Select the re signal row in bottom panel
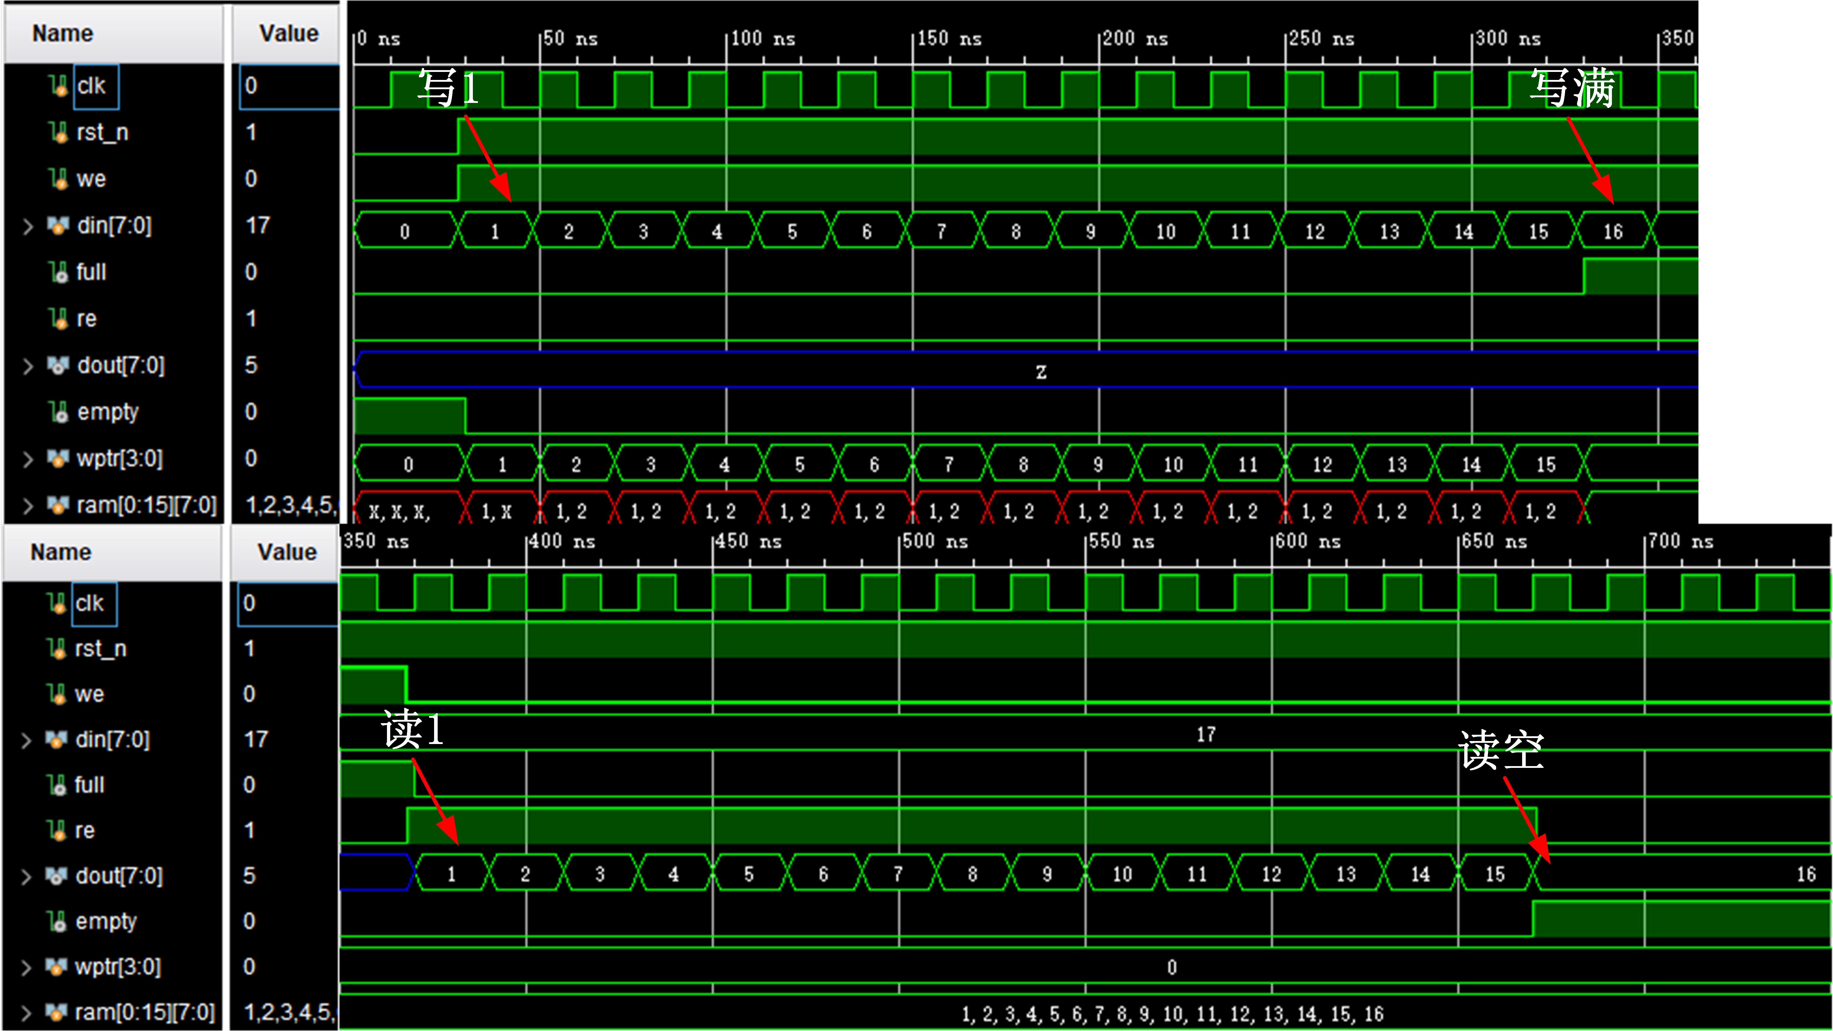Screen dimensions: 1833x1031 pyautogui.click(x=85, y=830)
